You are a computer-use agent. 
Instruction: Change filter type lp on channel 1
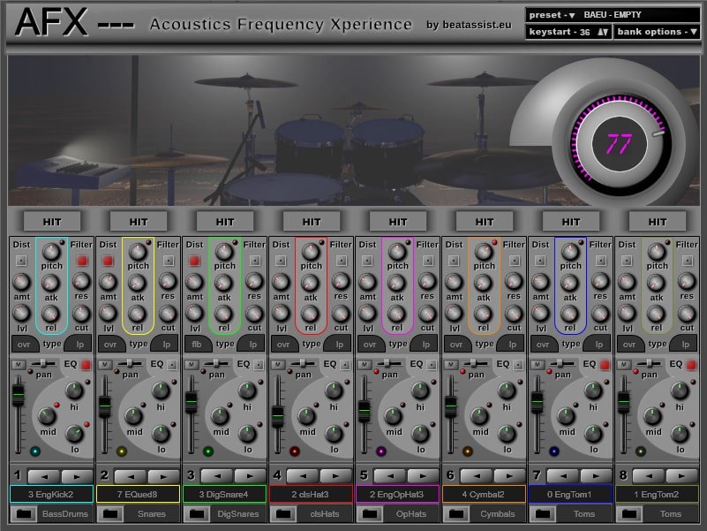[x=79, y=344]
